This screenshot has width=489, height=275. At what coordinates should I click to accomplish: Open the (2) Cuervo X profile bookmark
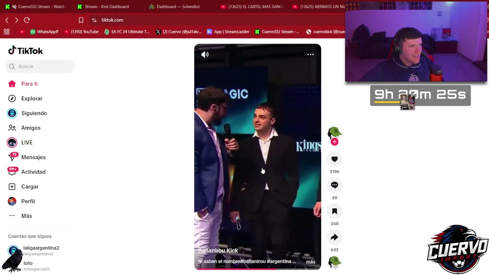(x=179, y=32)
